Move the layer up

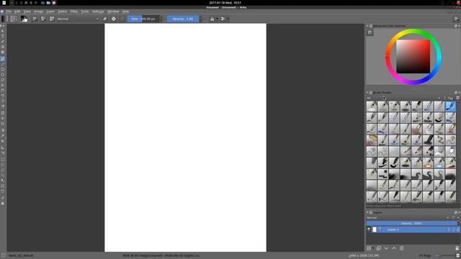click(394, 248)
